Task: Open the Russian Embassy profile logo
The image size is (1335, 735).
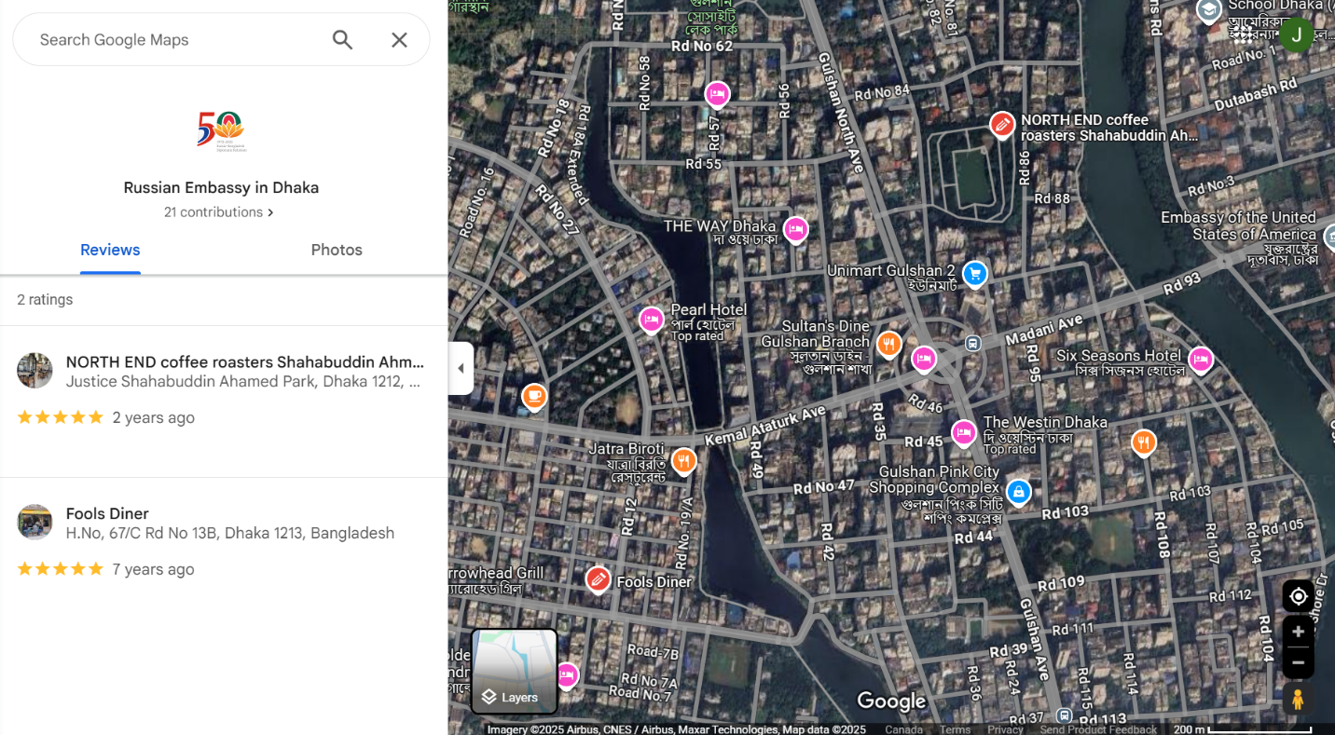Action: pos(221,131)
